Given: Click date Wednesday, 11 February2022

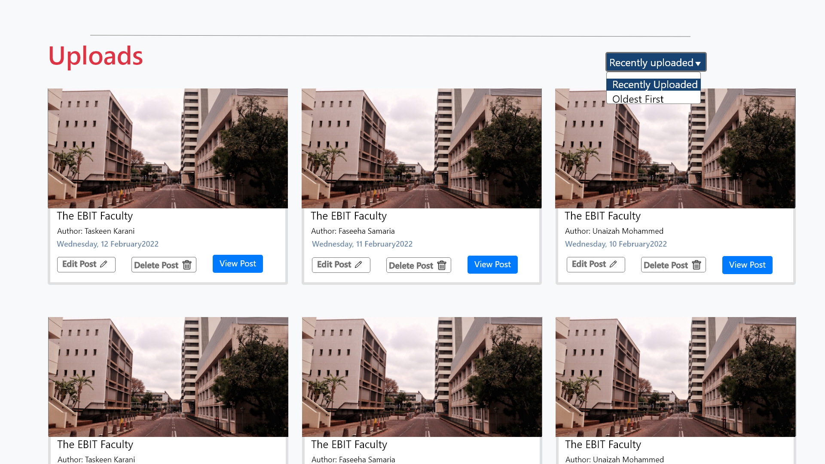Looking at the screenshot, I should (x=362, y=244).
